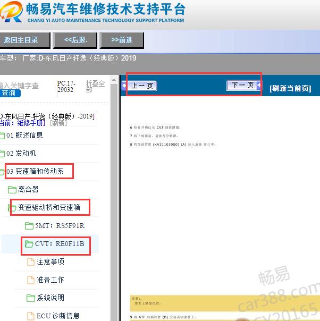
Task: Click step 6 text about CVT
Action: [x=155, y=128]
